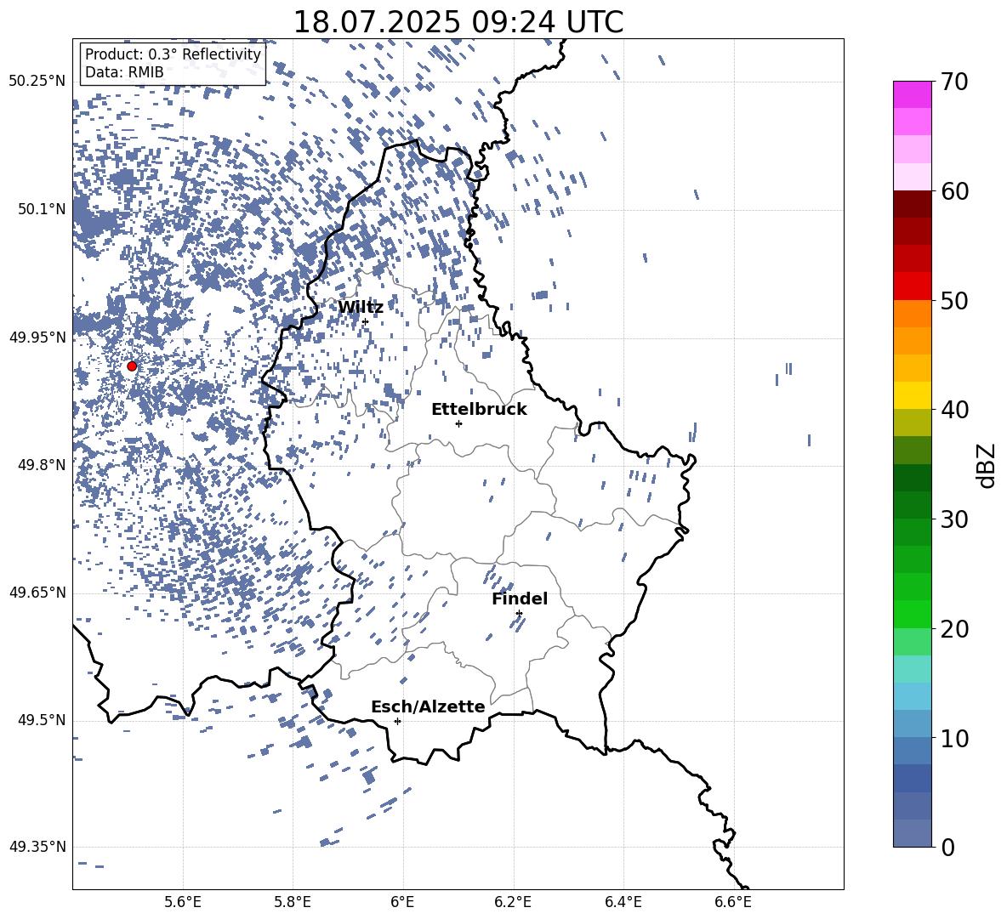Click the colorbar tick label 30
The height and width of the screenshot is (919, 1007).
(x=954, y=519)
